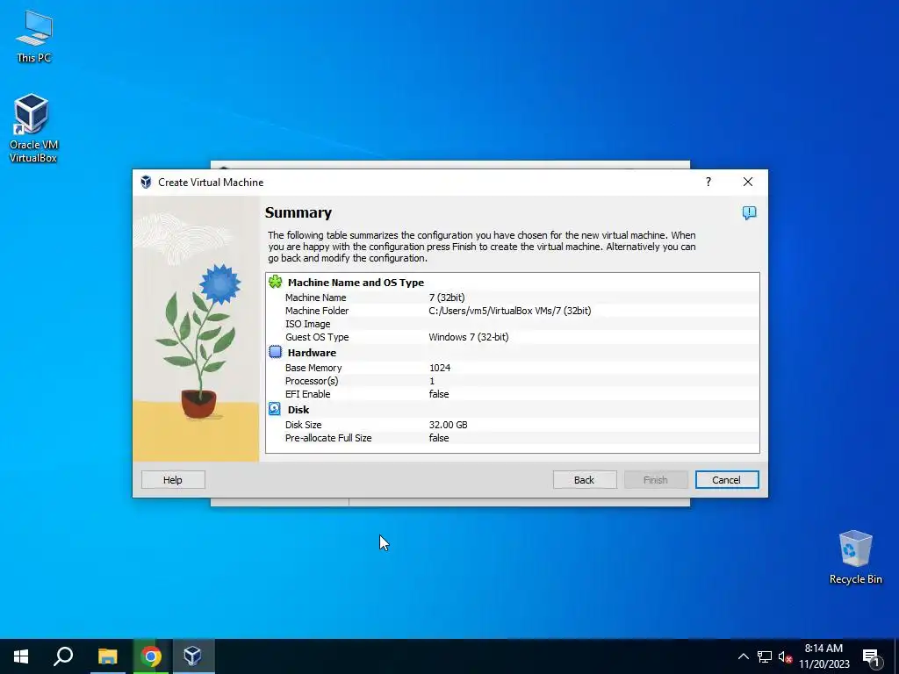Image resolution: width=899 pixels, height=674 pixels.
Task: Select the Disk section header
Action: coord(298,409)
